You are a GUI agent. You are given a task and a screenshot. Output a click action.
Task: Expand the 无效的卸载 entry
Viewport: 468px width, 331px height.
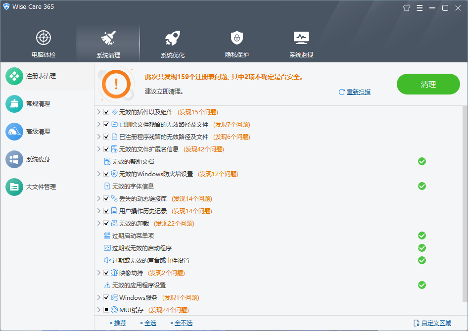(x=98, y=223)
